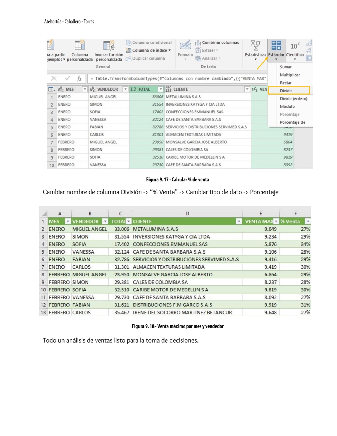Click Excel select-all corner triangle
Image resolution: width=337 pixels, height=436 pixels.
coord(44,214)
